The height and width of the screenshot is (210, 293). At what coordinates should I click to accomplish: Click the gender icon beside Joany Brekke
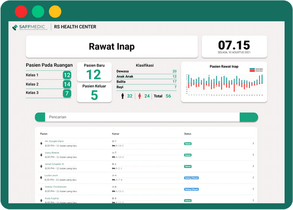(41, 155)
